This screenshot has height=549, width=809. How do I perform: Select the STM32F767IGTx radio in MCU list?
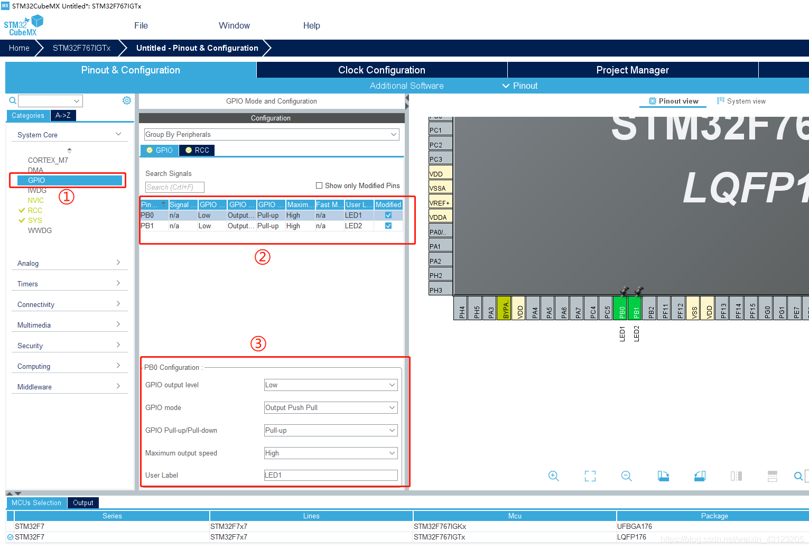point(10,537)
